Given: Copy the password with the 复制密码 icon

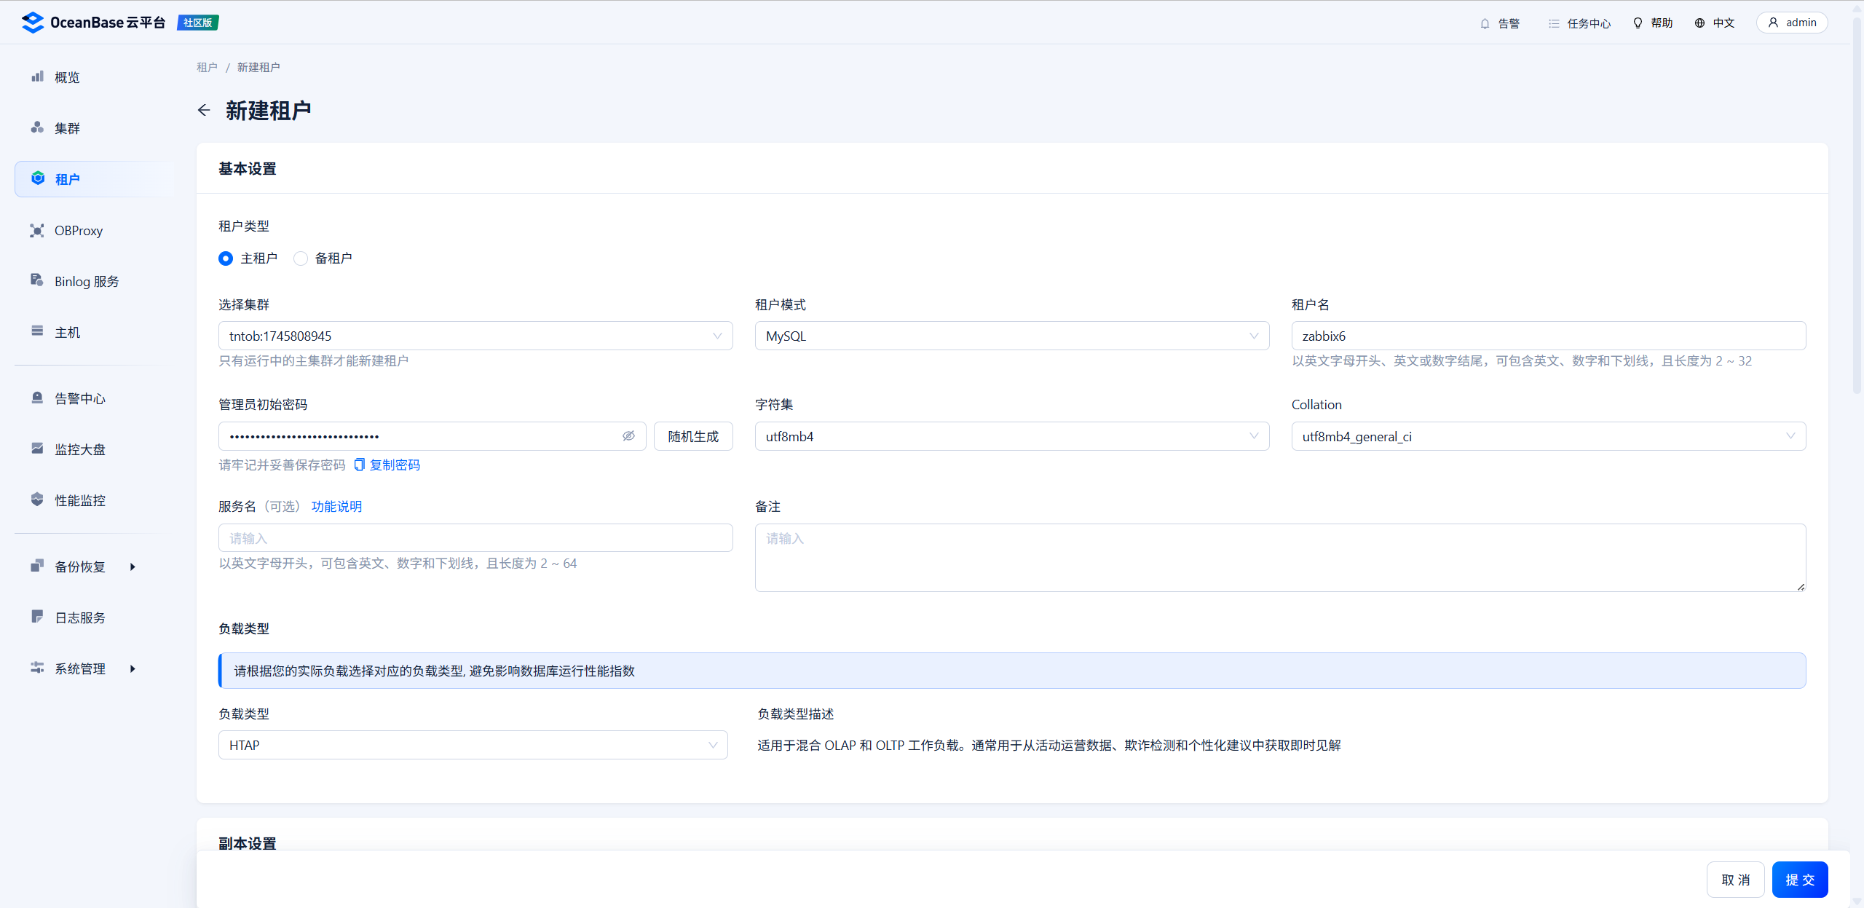Looking at the screenshot, I should point(359,465).
